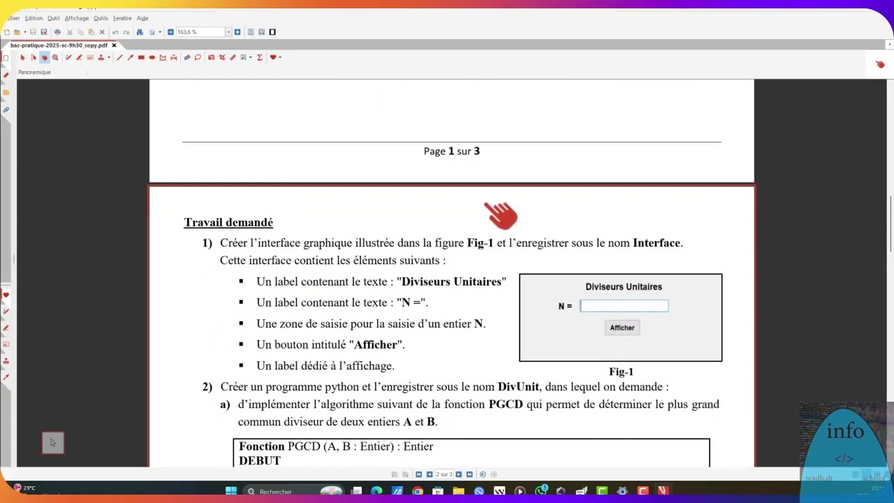This screenshot has width=894, height=503.
Task: Select the red arrow Select tool
Action: click(x=22, y=57)
